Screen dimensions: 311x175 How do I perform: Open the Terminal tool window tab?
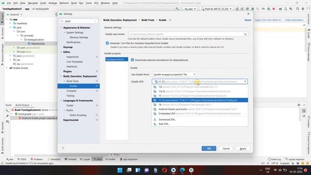(x=70, y=159)
